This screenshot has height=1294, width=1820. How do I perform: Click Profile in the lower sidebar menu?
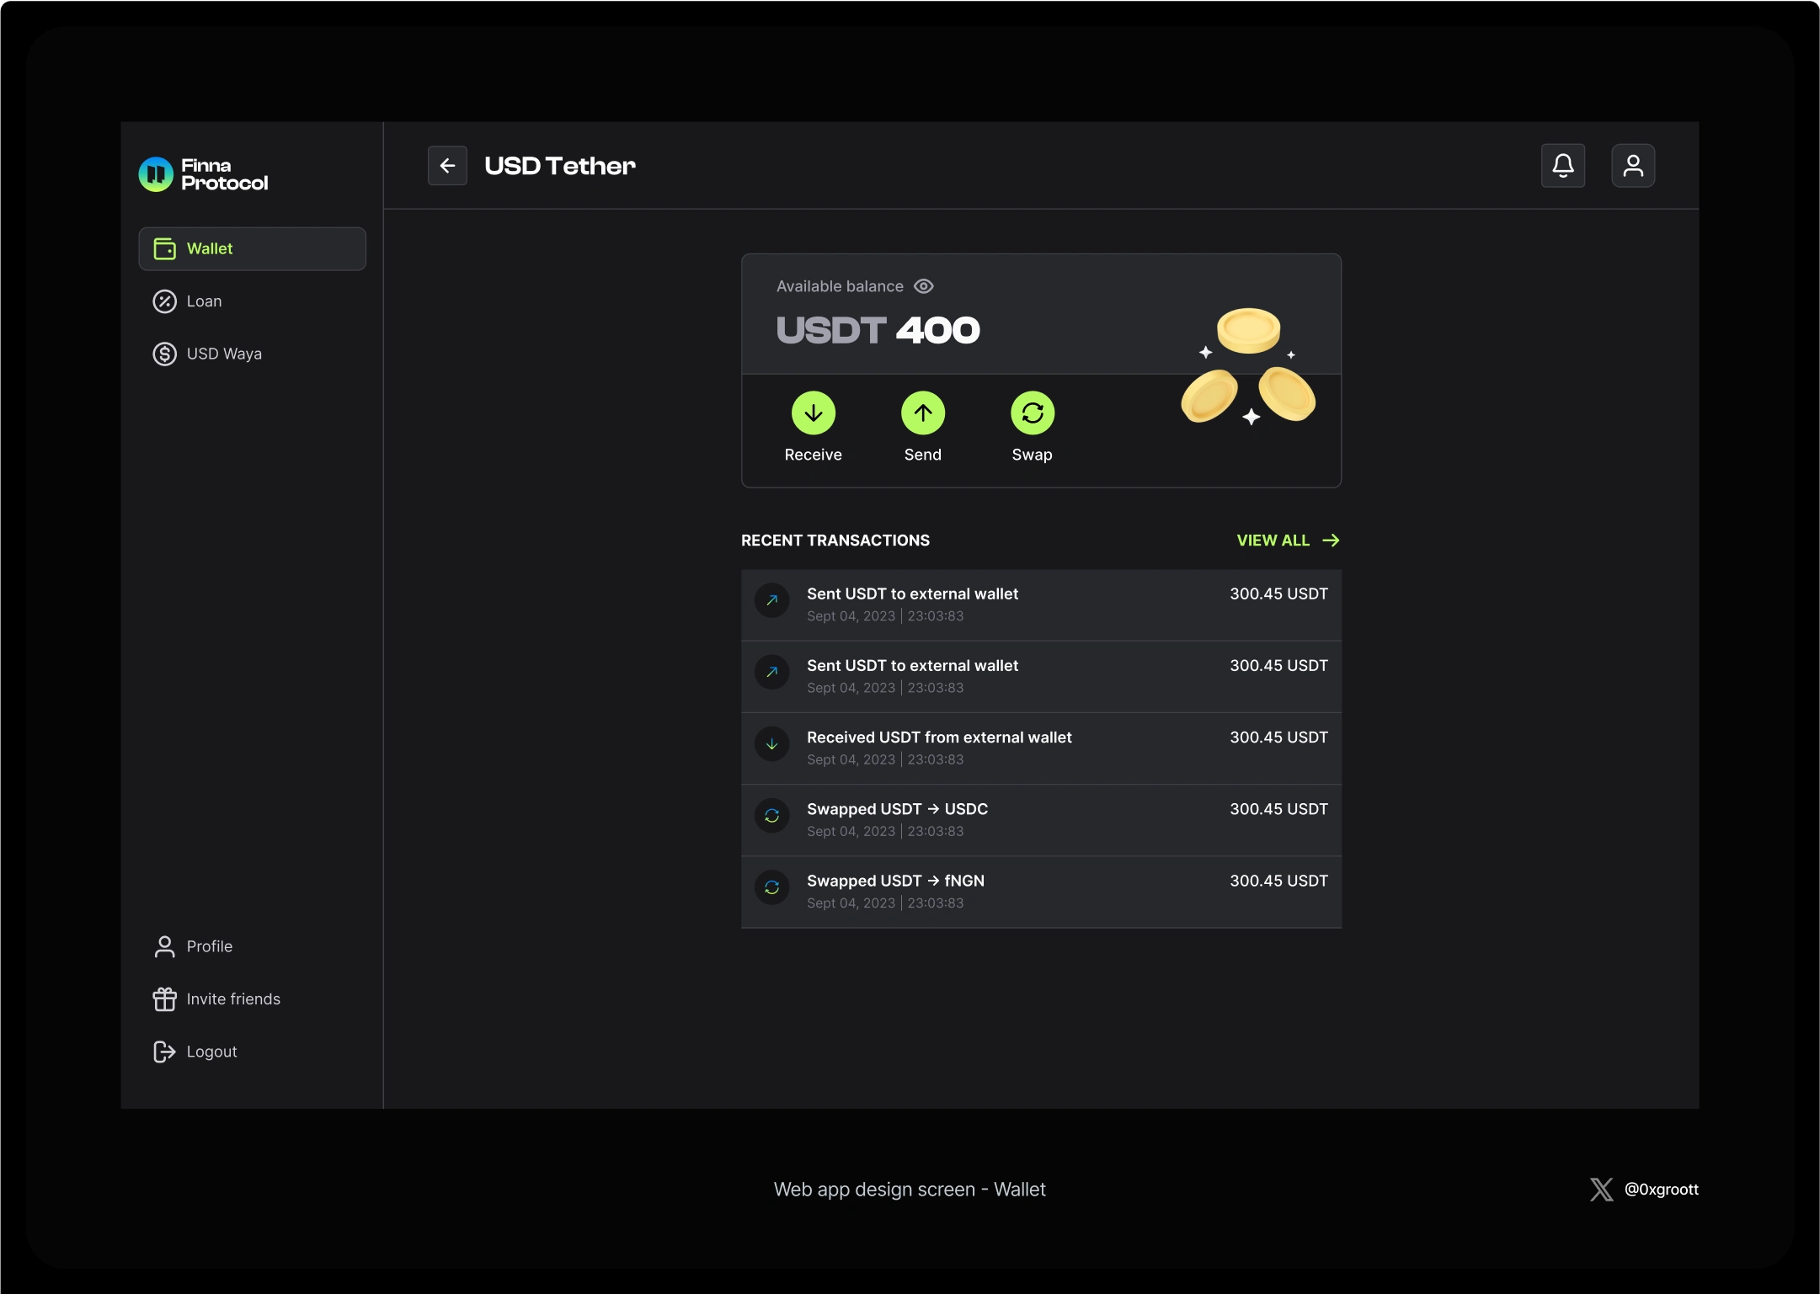coord(210,946)
